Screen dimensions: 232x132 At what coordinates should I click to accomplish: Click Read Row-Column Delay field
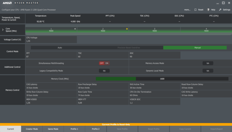pyautogui.click(x=206, y=86)
